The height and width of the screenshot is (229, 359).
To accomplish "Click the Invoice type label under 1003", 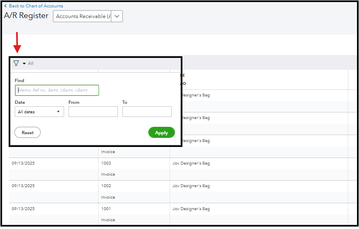I will (108, 174).
